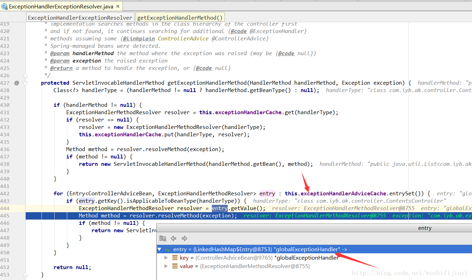The image size is (472, 280).
Task: Toggle the fold marker at line 453
Action: 25,274
